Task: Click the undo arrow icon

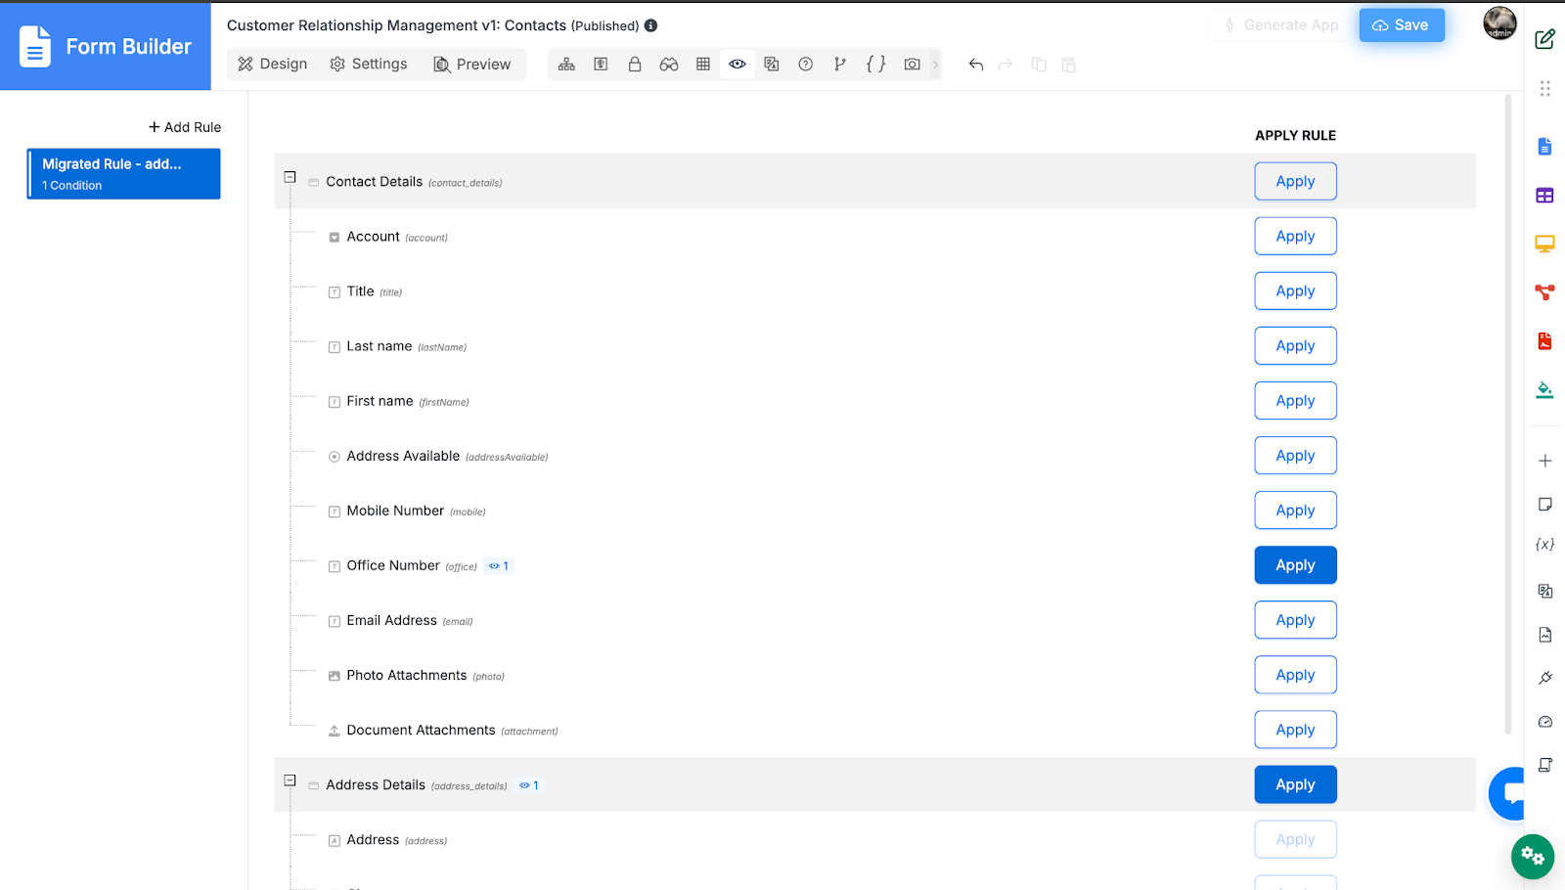Action: coord(975,65)
